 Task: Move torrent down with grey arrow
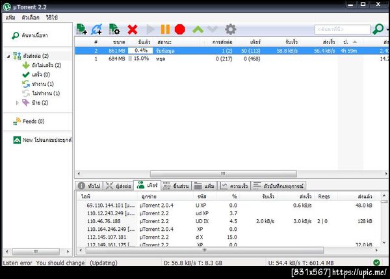coord(213,29)
